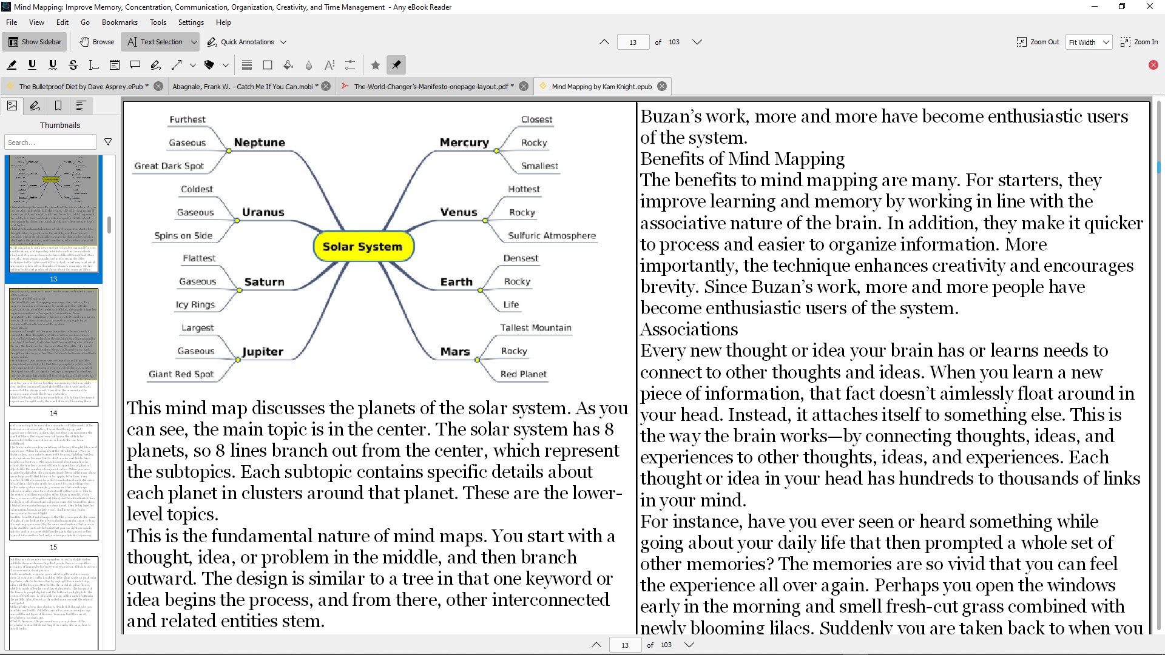The width and height of the screenshot is (1165, 655).
Task: Expand the Text Selection mode arrow
Action: (x=194, y=42)
